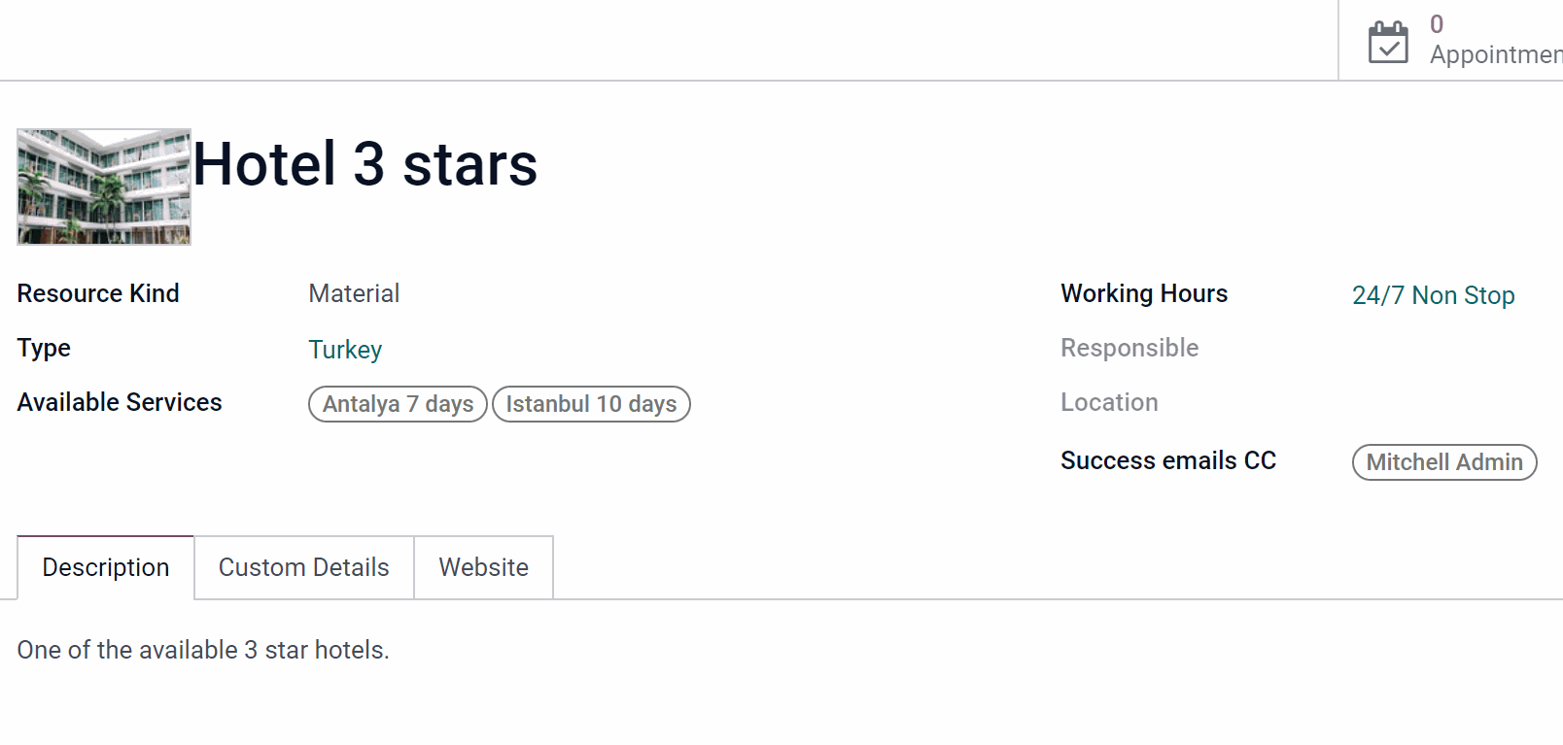The width and height of the screenshot is (1563, 745).
Task: Select the Istanbul 10 days service tag
Action: [591, 404]
